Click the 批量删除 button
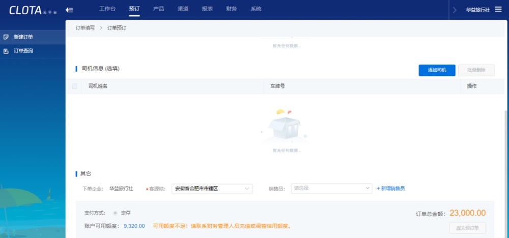The image size is (509, 238). tap(476, 70)
